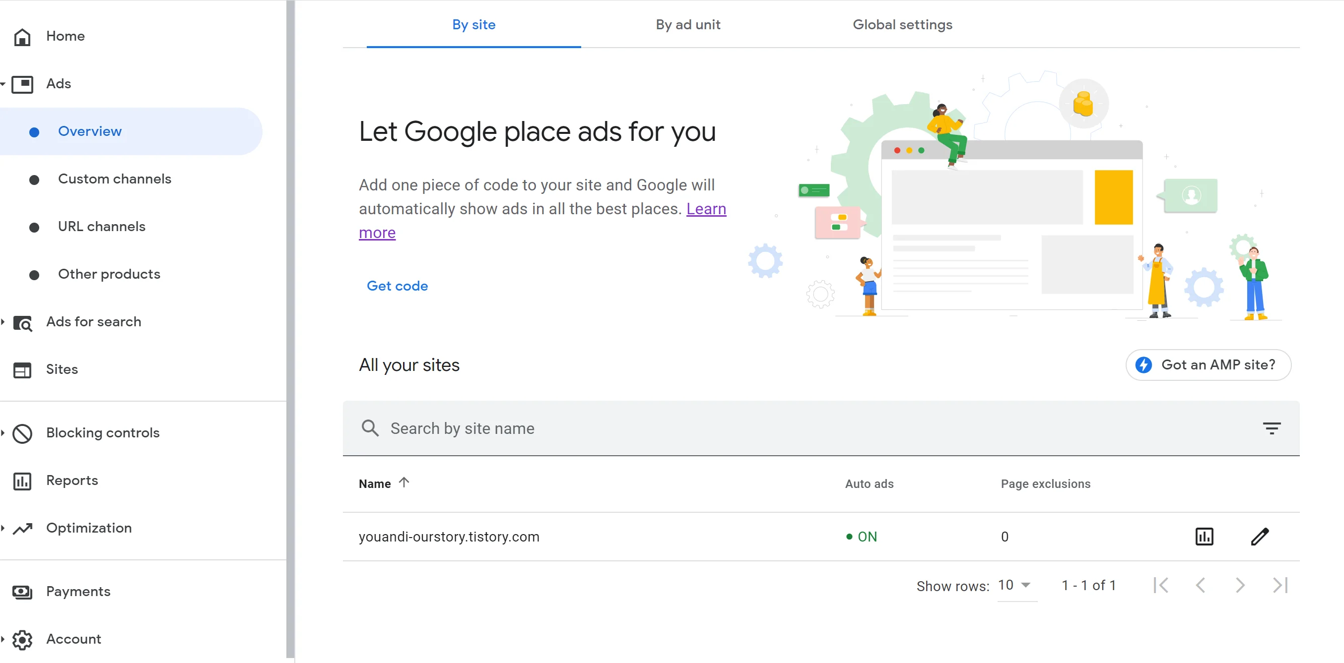The height and width of the screenshot is (663, 1344).
Task: Go to the first page of results
Action: point(1160,585)
